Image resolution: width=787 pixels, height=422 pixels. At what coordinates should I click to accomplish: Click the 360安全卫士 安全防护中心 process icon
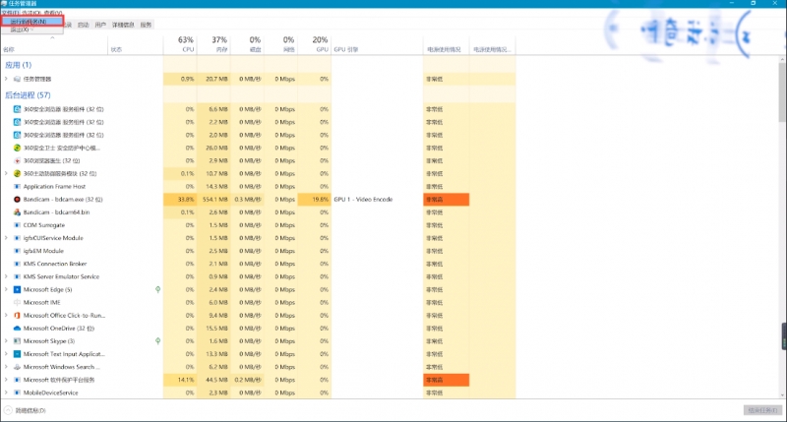[17, 148]
